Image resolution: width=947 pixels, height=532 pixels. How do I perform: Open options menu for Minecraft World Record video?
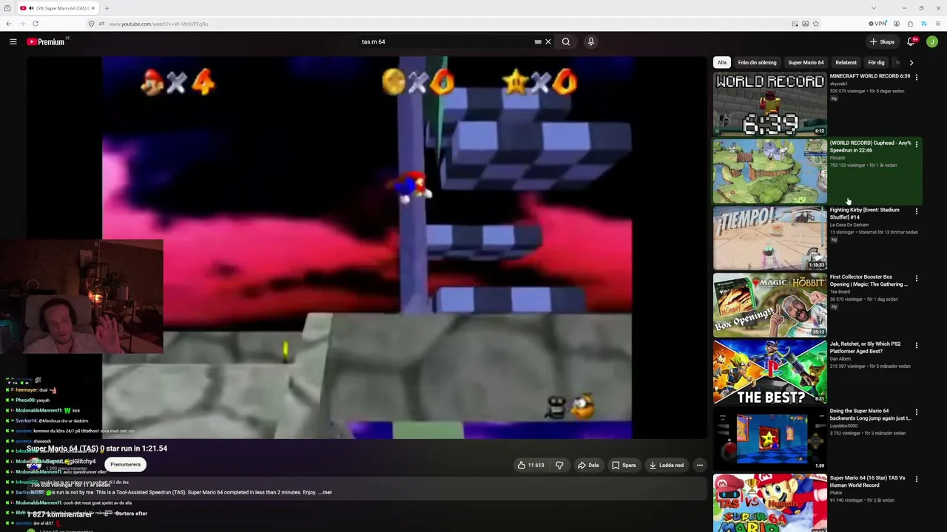click(x=917, y=77)
